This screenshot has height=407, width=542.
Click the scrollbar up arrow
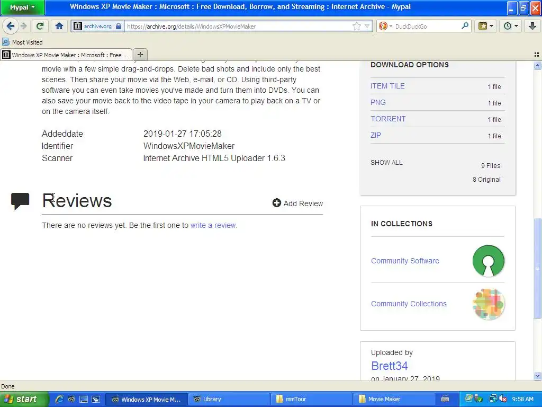pyautogui.click(x=537, y=65)
